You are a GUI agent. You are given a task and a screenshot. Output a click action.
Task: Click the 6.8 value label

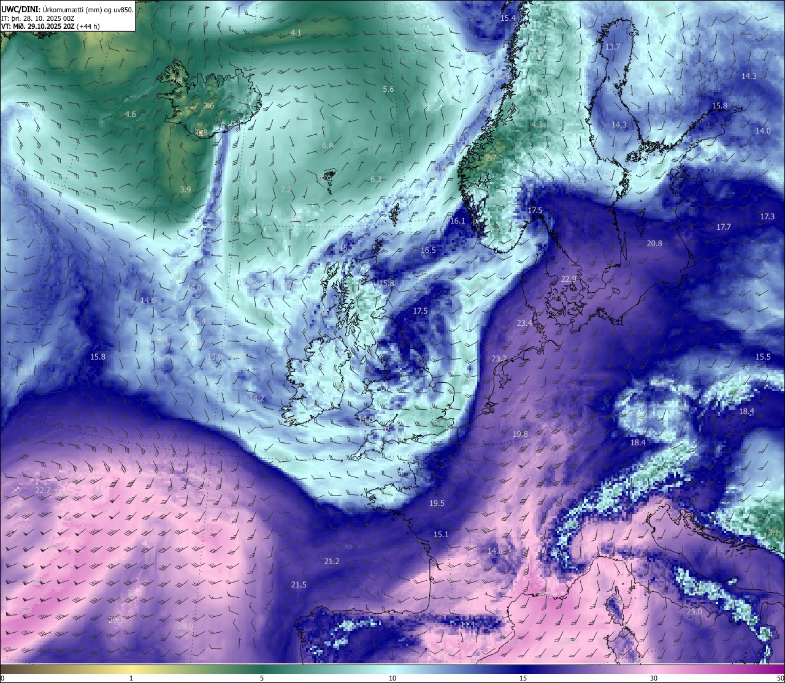pos(327,146)
